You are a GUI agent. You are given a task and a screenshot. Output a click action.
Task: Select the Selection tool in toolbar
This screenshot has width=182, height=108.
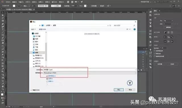3,12
